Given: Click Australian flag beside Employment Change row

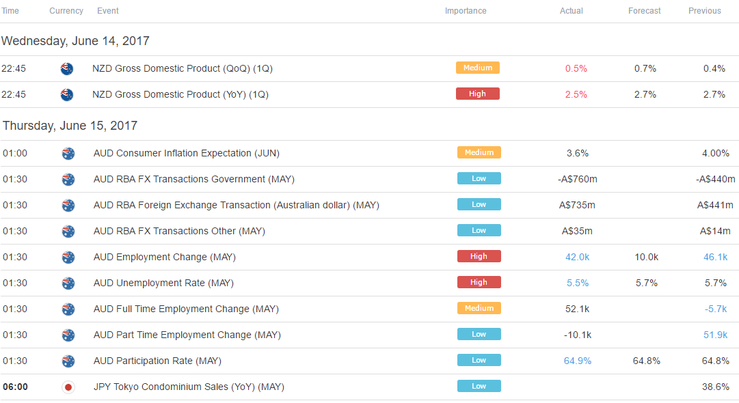Looking at the screenshot, I should click(68, 257).
